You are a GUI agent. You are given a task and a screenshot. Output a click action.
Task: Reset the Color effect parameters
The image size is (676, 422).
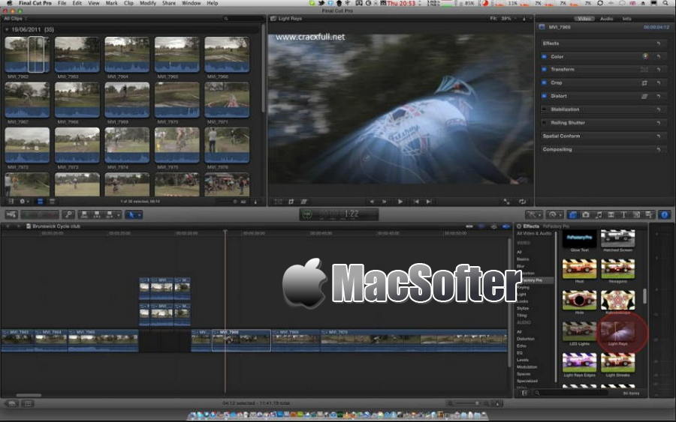tap(658, 57)
